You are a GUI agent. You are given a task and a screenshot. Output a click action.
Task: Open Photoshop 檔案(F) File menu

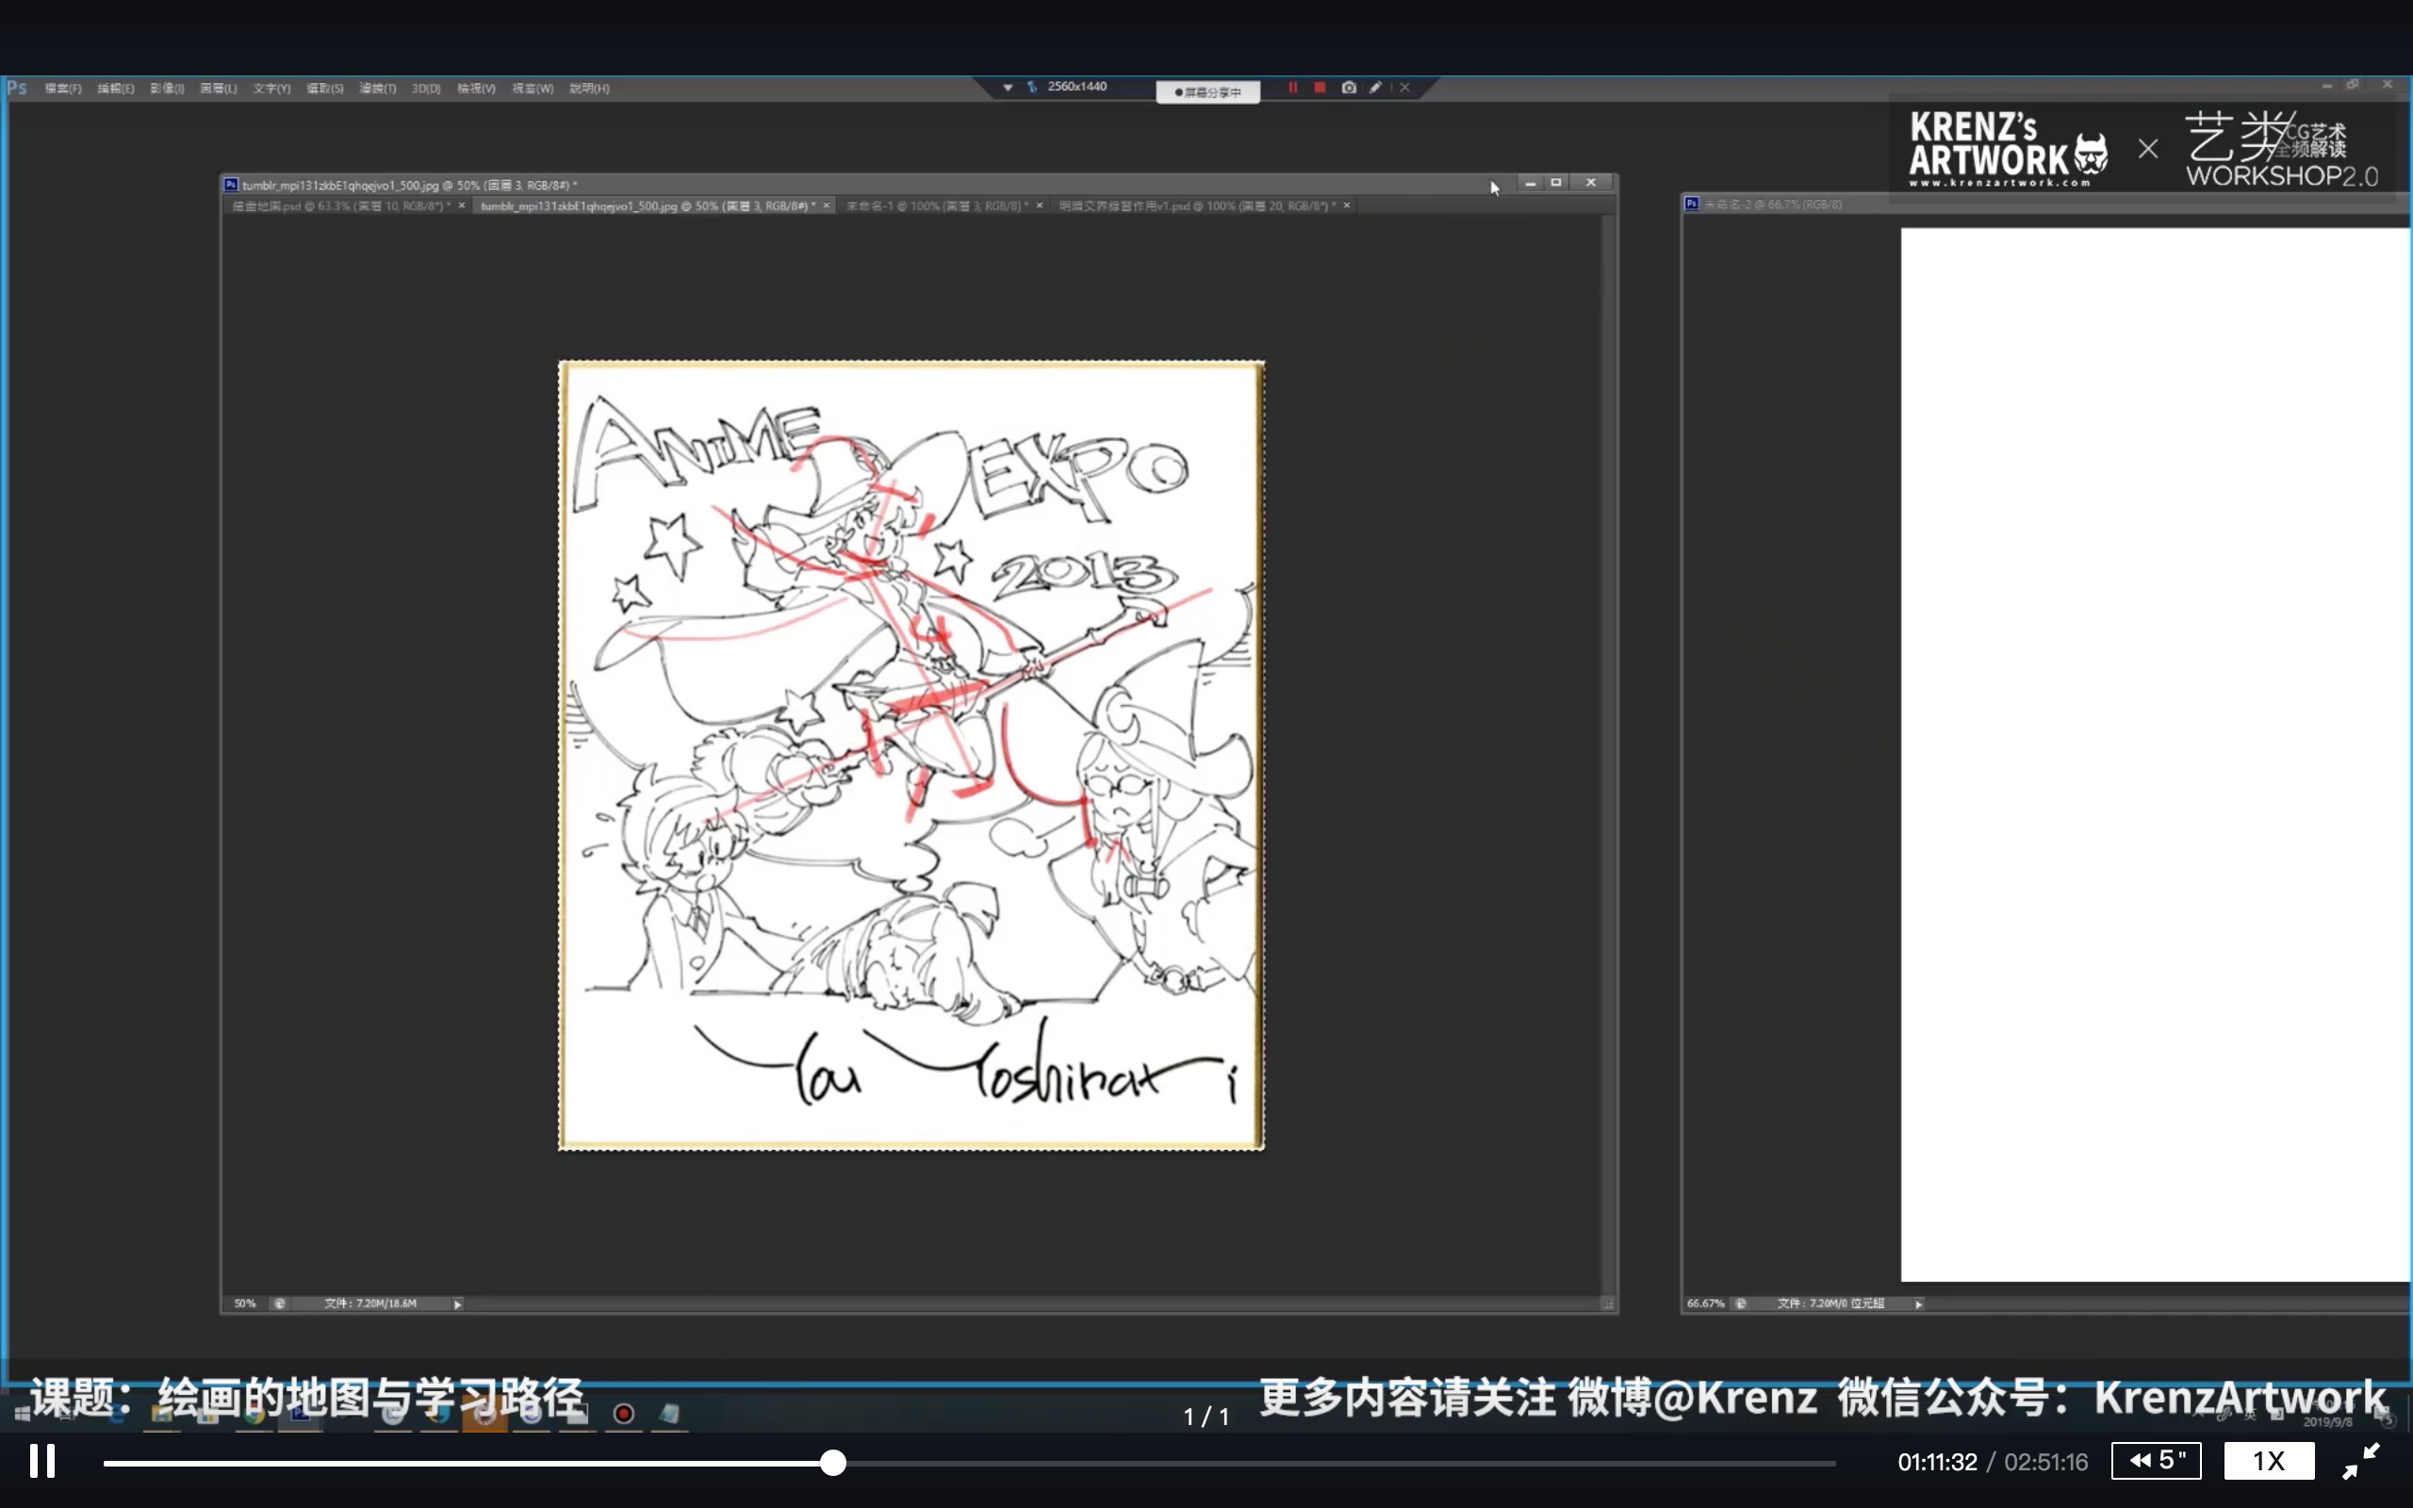(63, 89)
